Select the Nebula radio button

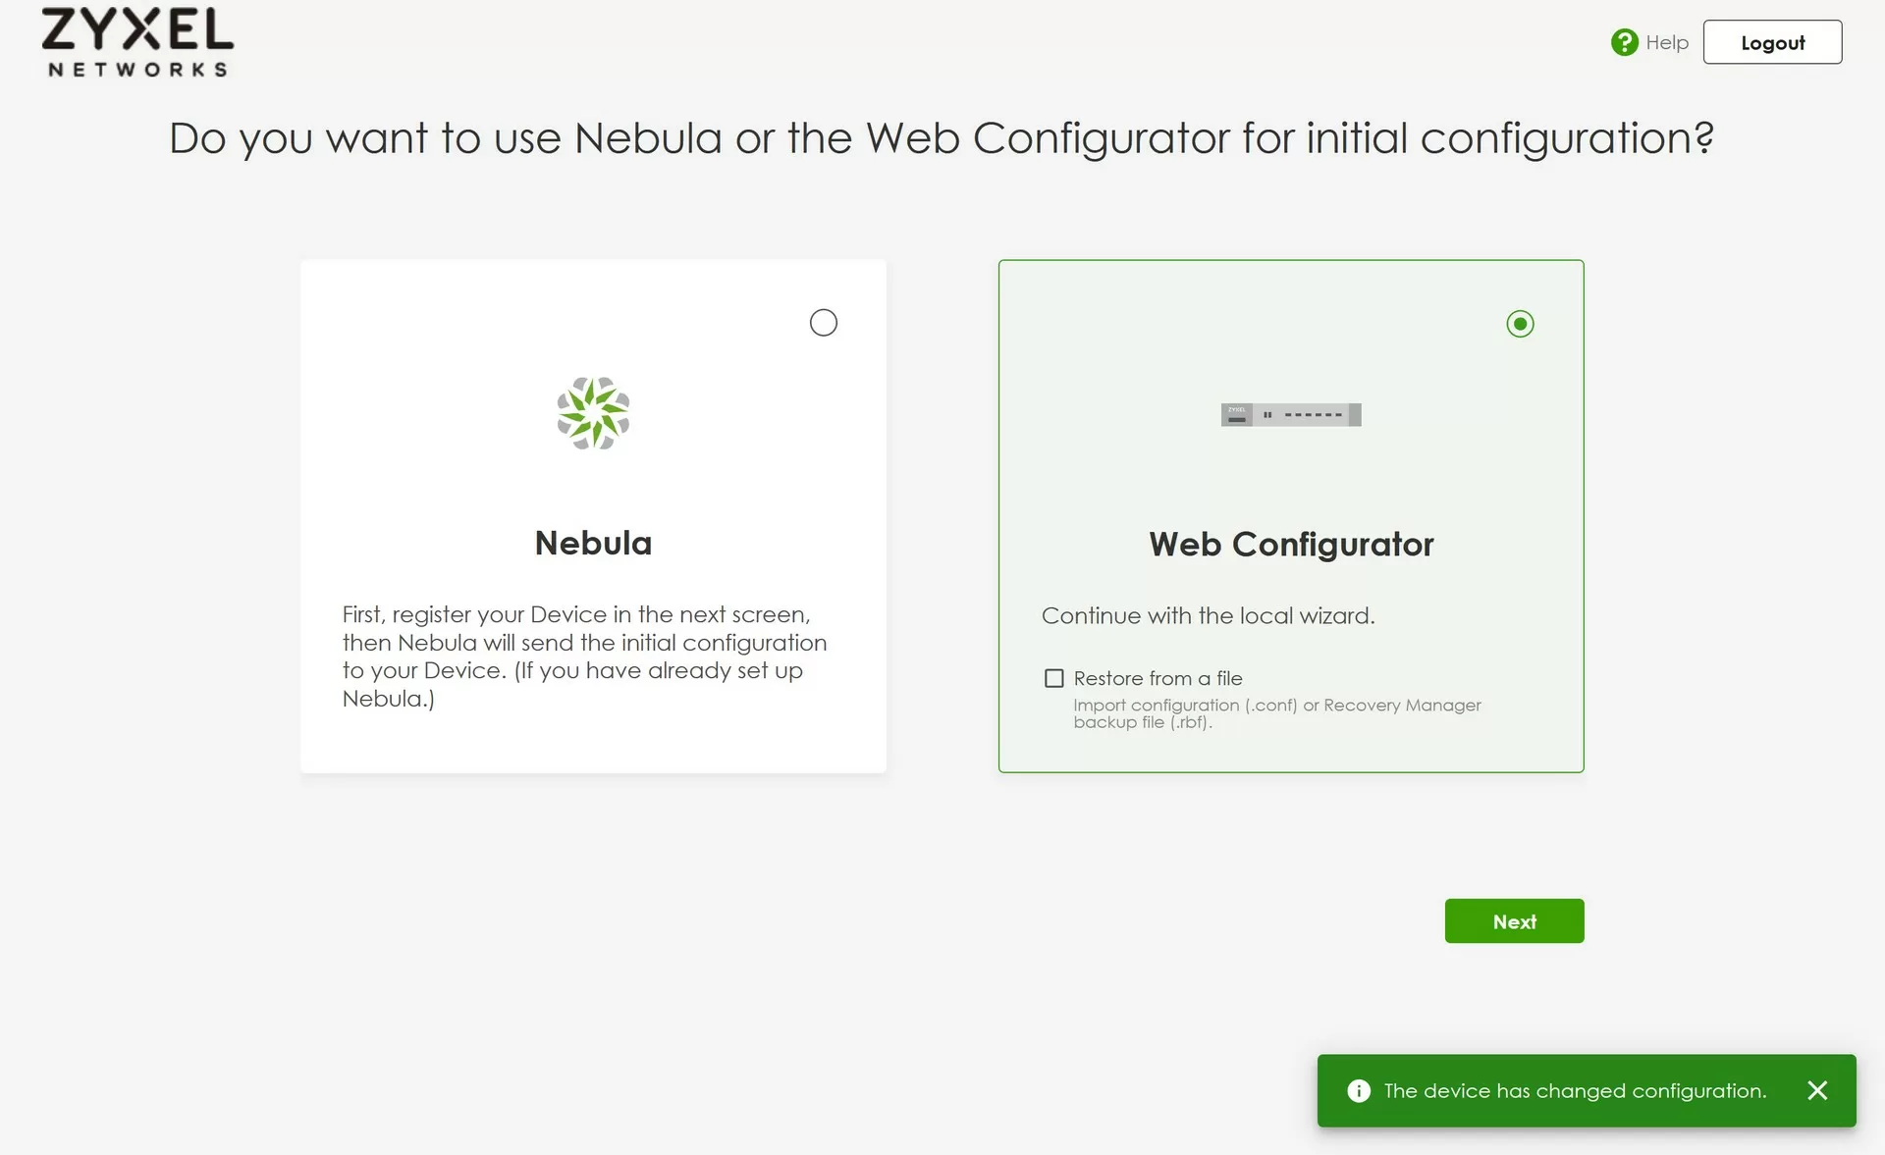tap(823, 323)
